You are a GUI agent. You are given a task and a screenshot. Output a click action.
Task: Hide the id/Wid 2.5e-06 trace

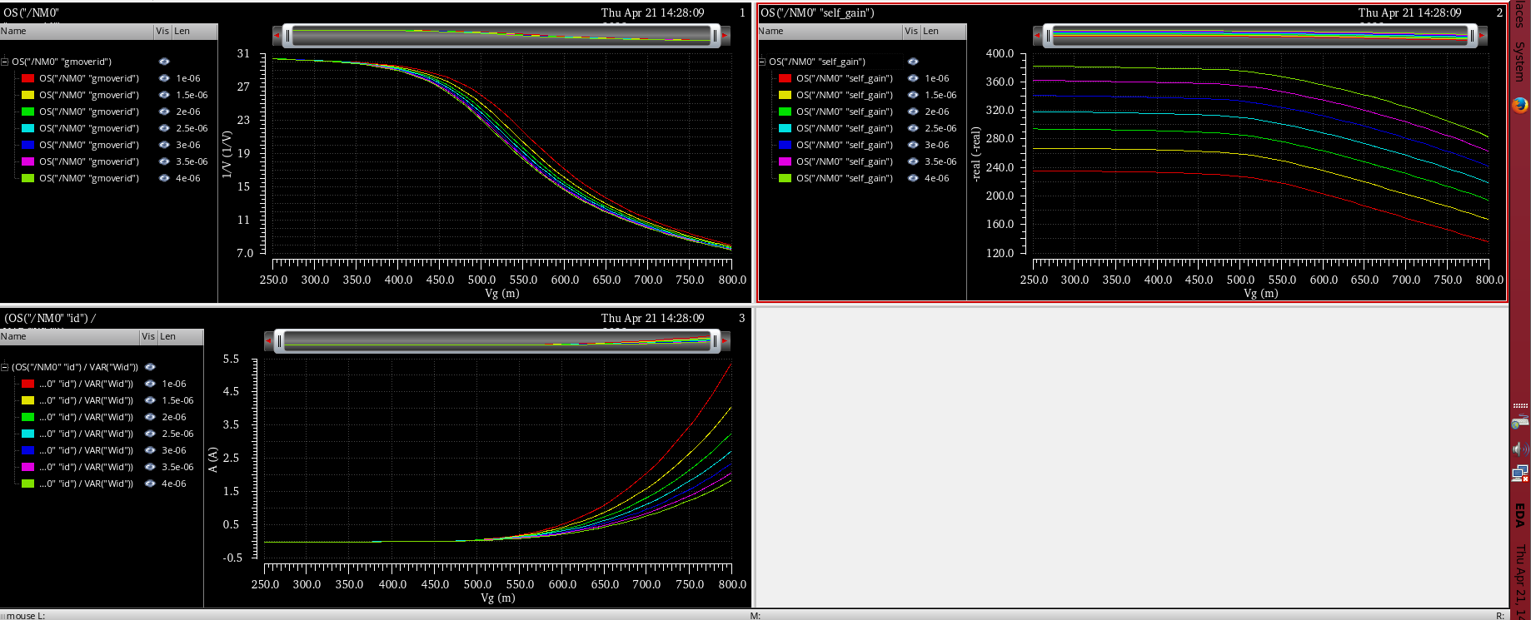[150, 434]
